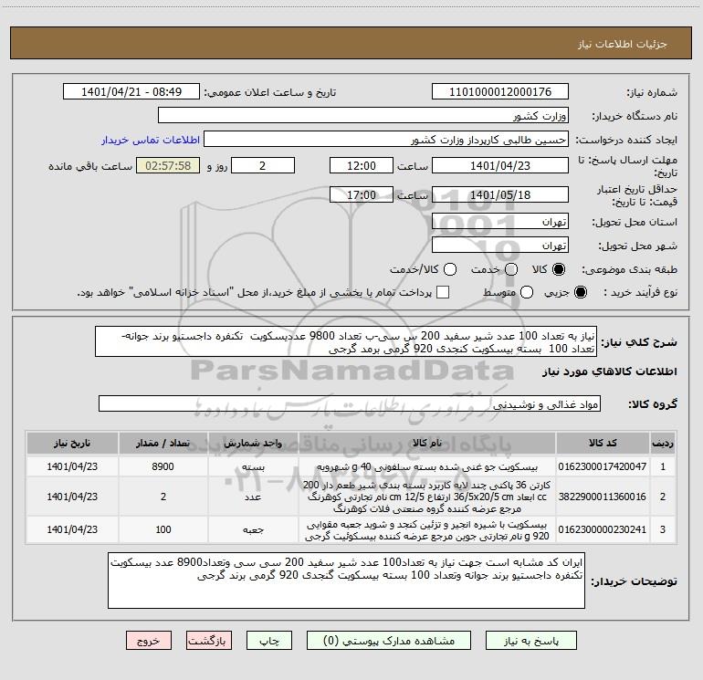Click the deadline time field 12:00
This screenshot has width=703, height=680.
coord(362,165)
